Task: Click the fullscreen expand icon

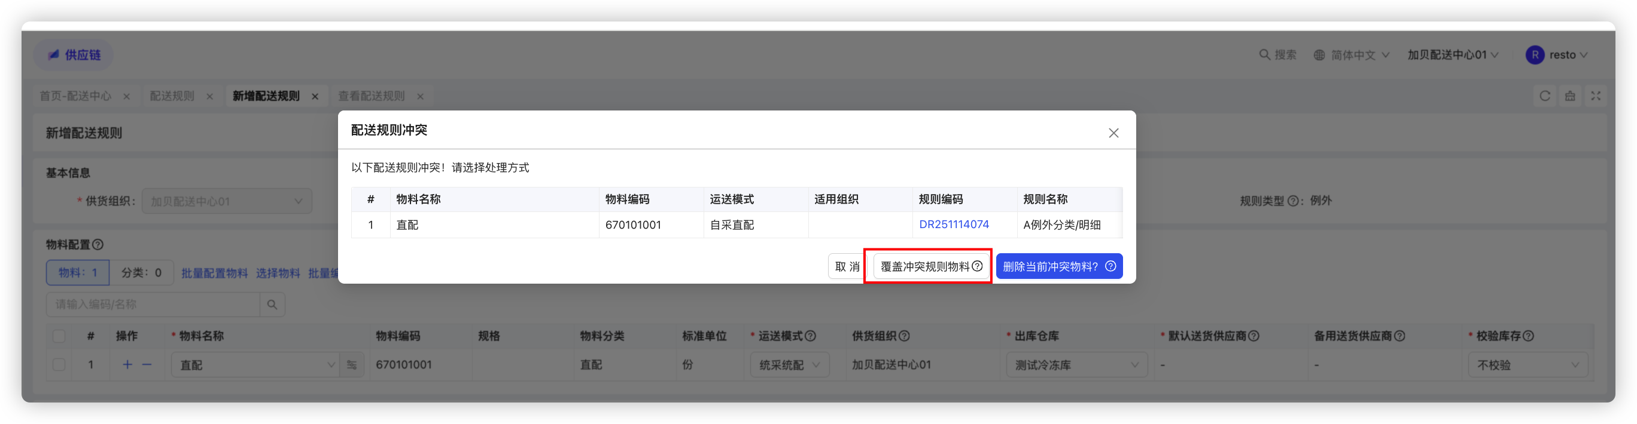Action: (x=1596, y=96)
